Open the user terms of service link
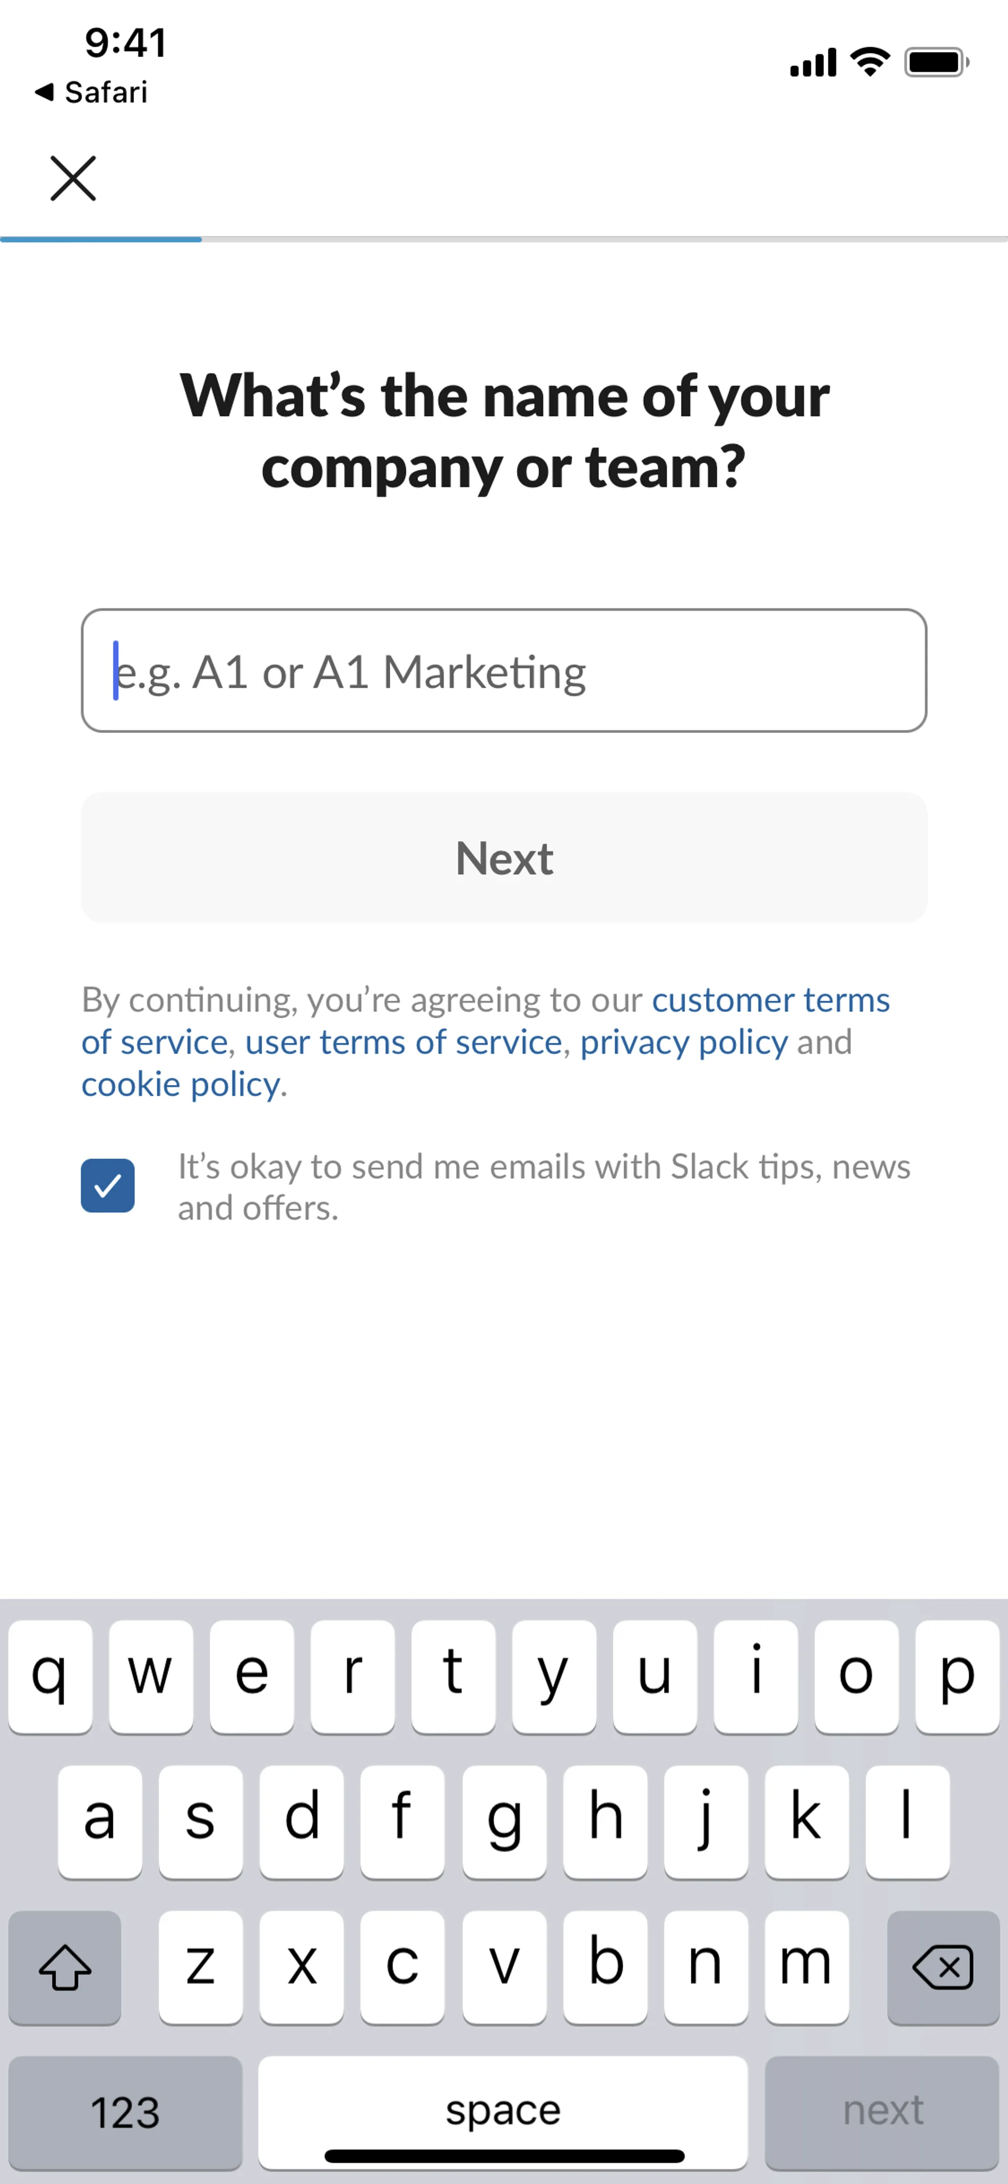This screenshot has height=2184, width=1008. 403,1042
